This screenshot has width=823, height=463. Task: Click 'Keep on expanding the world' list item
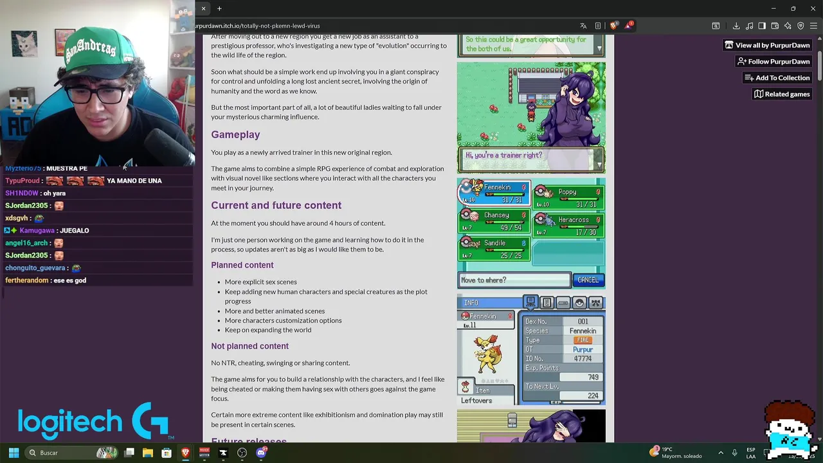tap(268, 330)
